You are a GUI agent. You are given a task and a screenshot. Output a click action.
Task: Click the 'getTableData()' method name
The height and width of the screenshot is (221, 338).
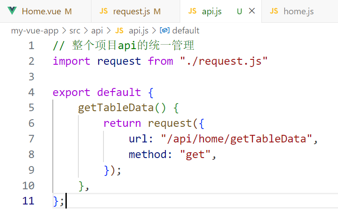(x=122, y=108)
